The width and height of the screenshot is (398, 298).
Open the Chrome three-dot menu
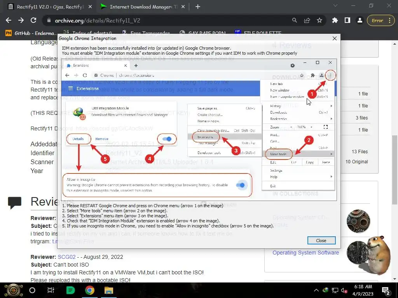[x=389, y=21]
